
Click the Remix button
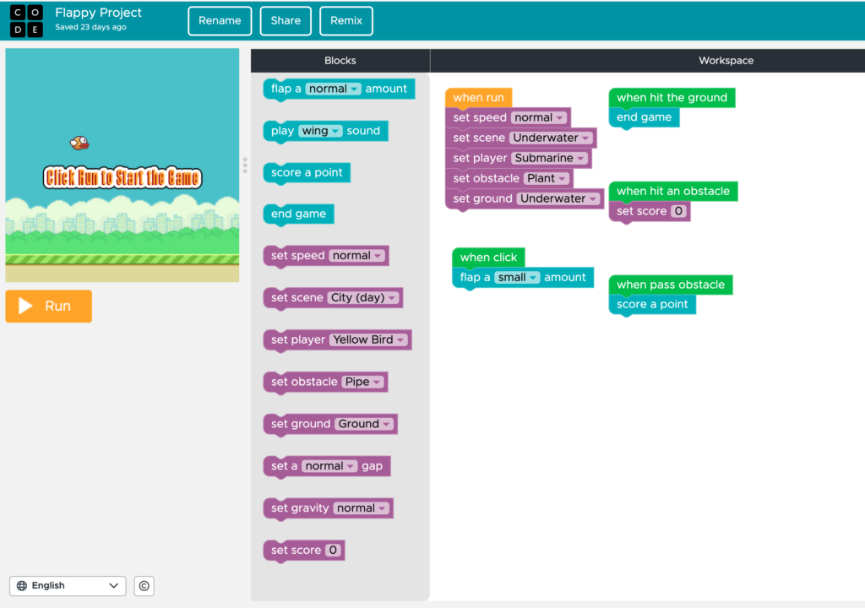(345, 21)
